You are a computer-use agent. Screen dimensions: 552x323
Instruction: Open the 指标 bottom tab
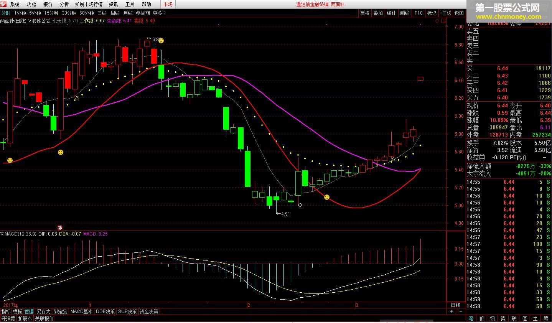[x=6, y=311]
